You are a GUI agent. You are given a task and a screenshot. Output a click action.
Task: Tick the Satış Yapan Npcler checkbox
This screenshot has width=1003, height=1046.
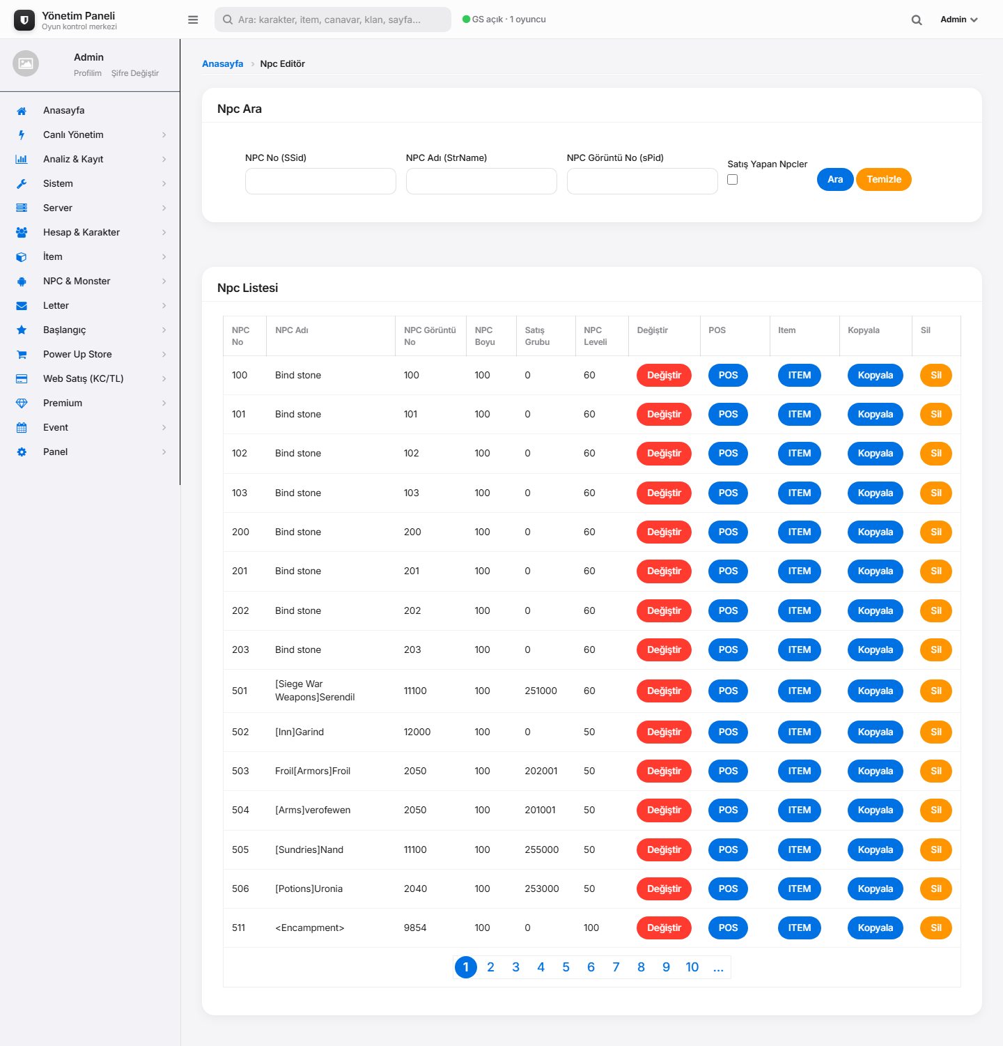point(733,180)
